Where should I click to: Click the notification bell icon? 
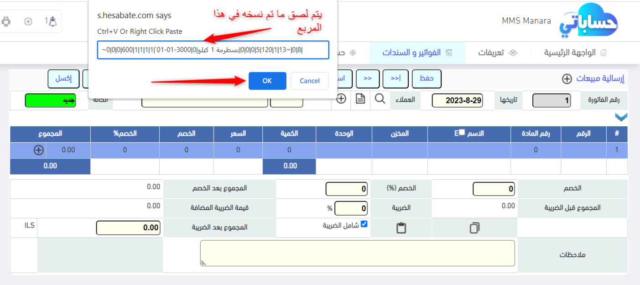coord(52,21)
